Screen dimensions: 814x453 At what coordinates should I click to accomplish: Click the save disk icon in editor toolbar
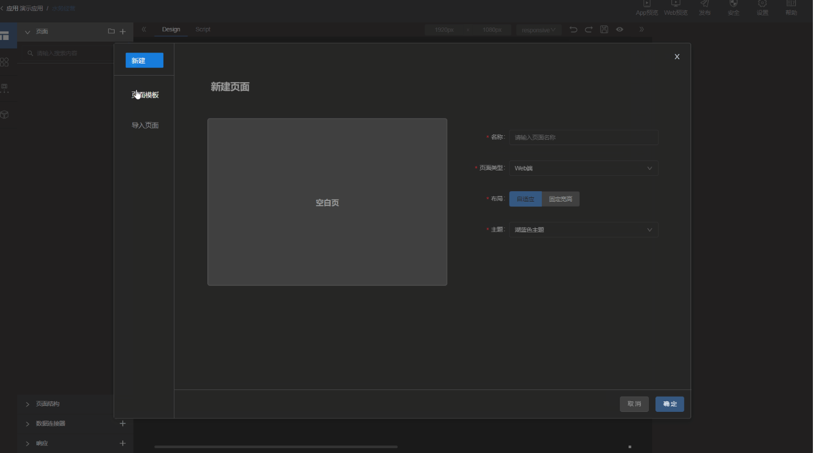(x=604, y=30)
